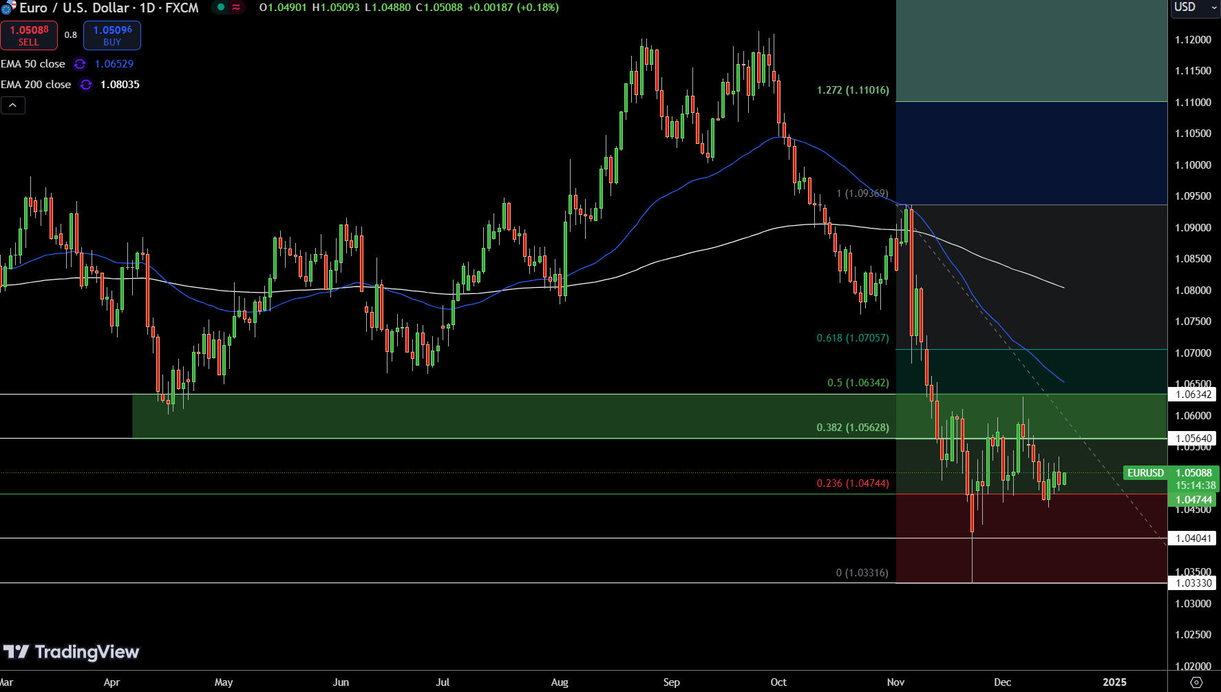The image size is (1221, 692).
Task: Click the EMA 200 value 1.08035
Action: point(120,85)
